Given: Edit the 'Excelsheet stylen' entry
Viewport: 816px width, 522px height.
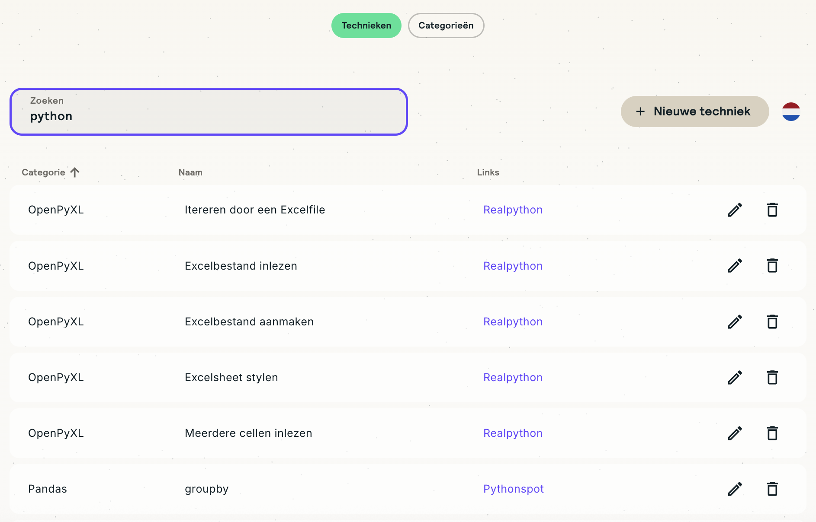Looking at the screenshot, I should pos(735,377).
